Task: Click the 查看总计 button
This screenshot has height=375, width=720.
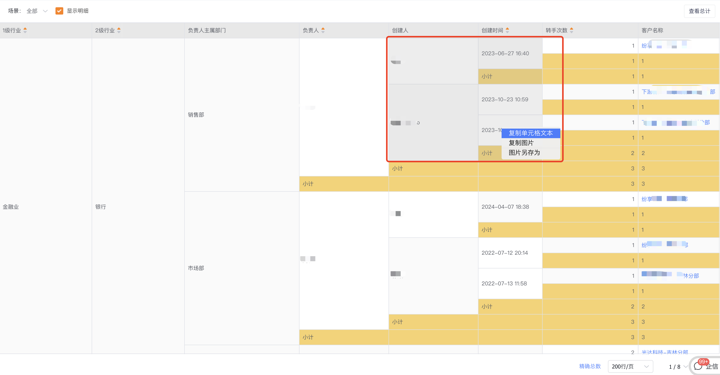Action: pyautogui.click(x=699, y=11)
